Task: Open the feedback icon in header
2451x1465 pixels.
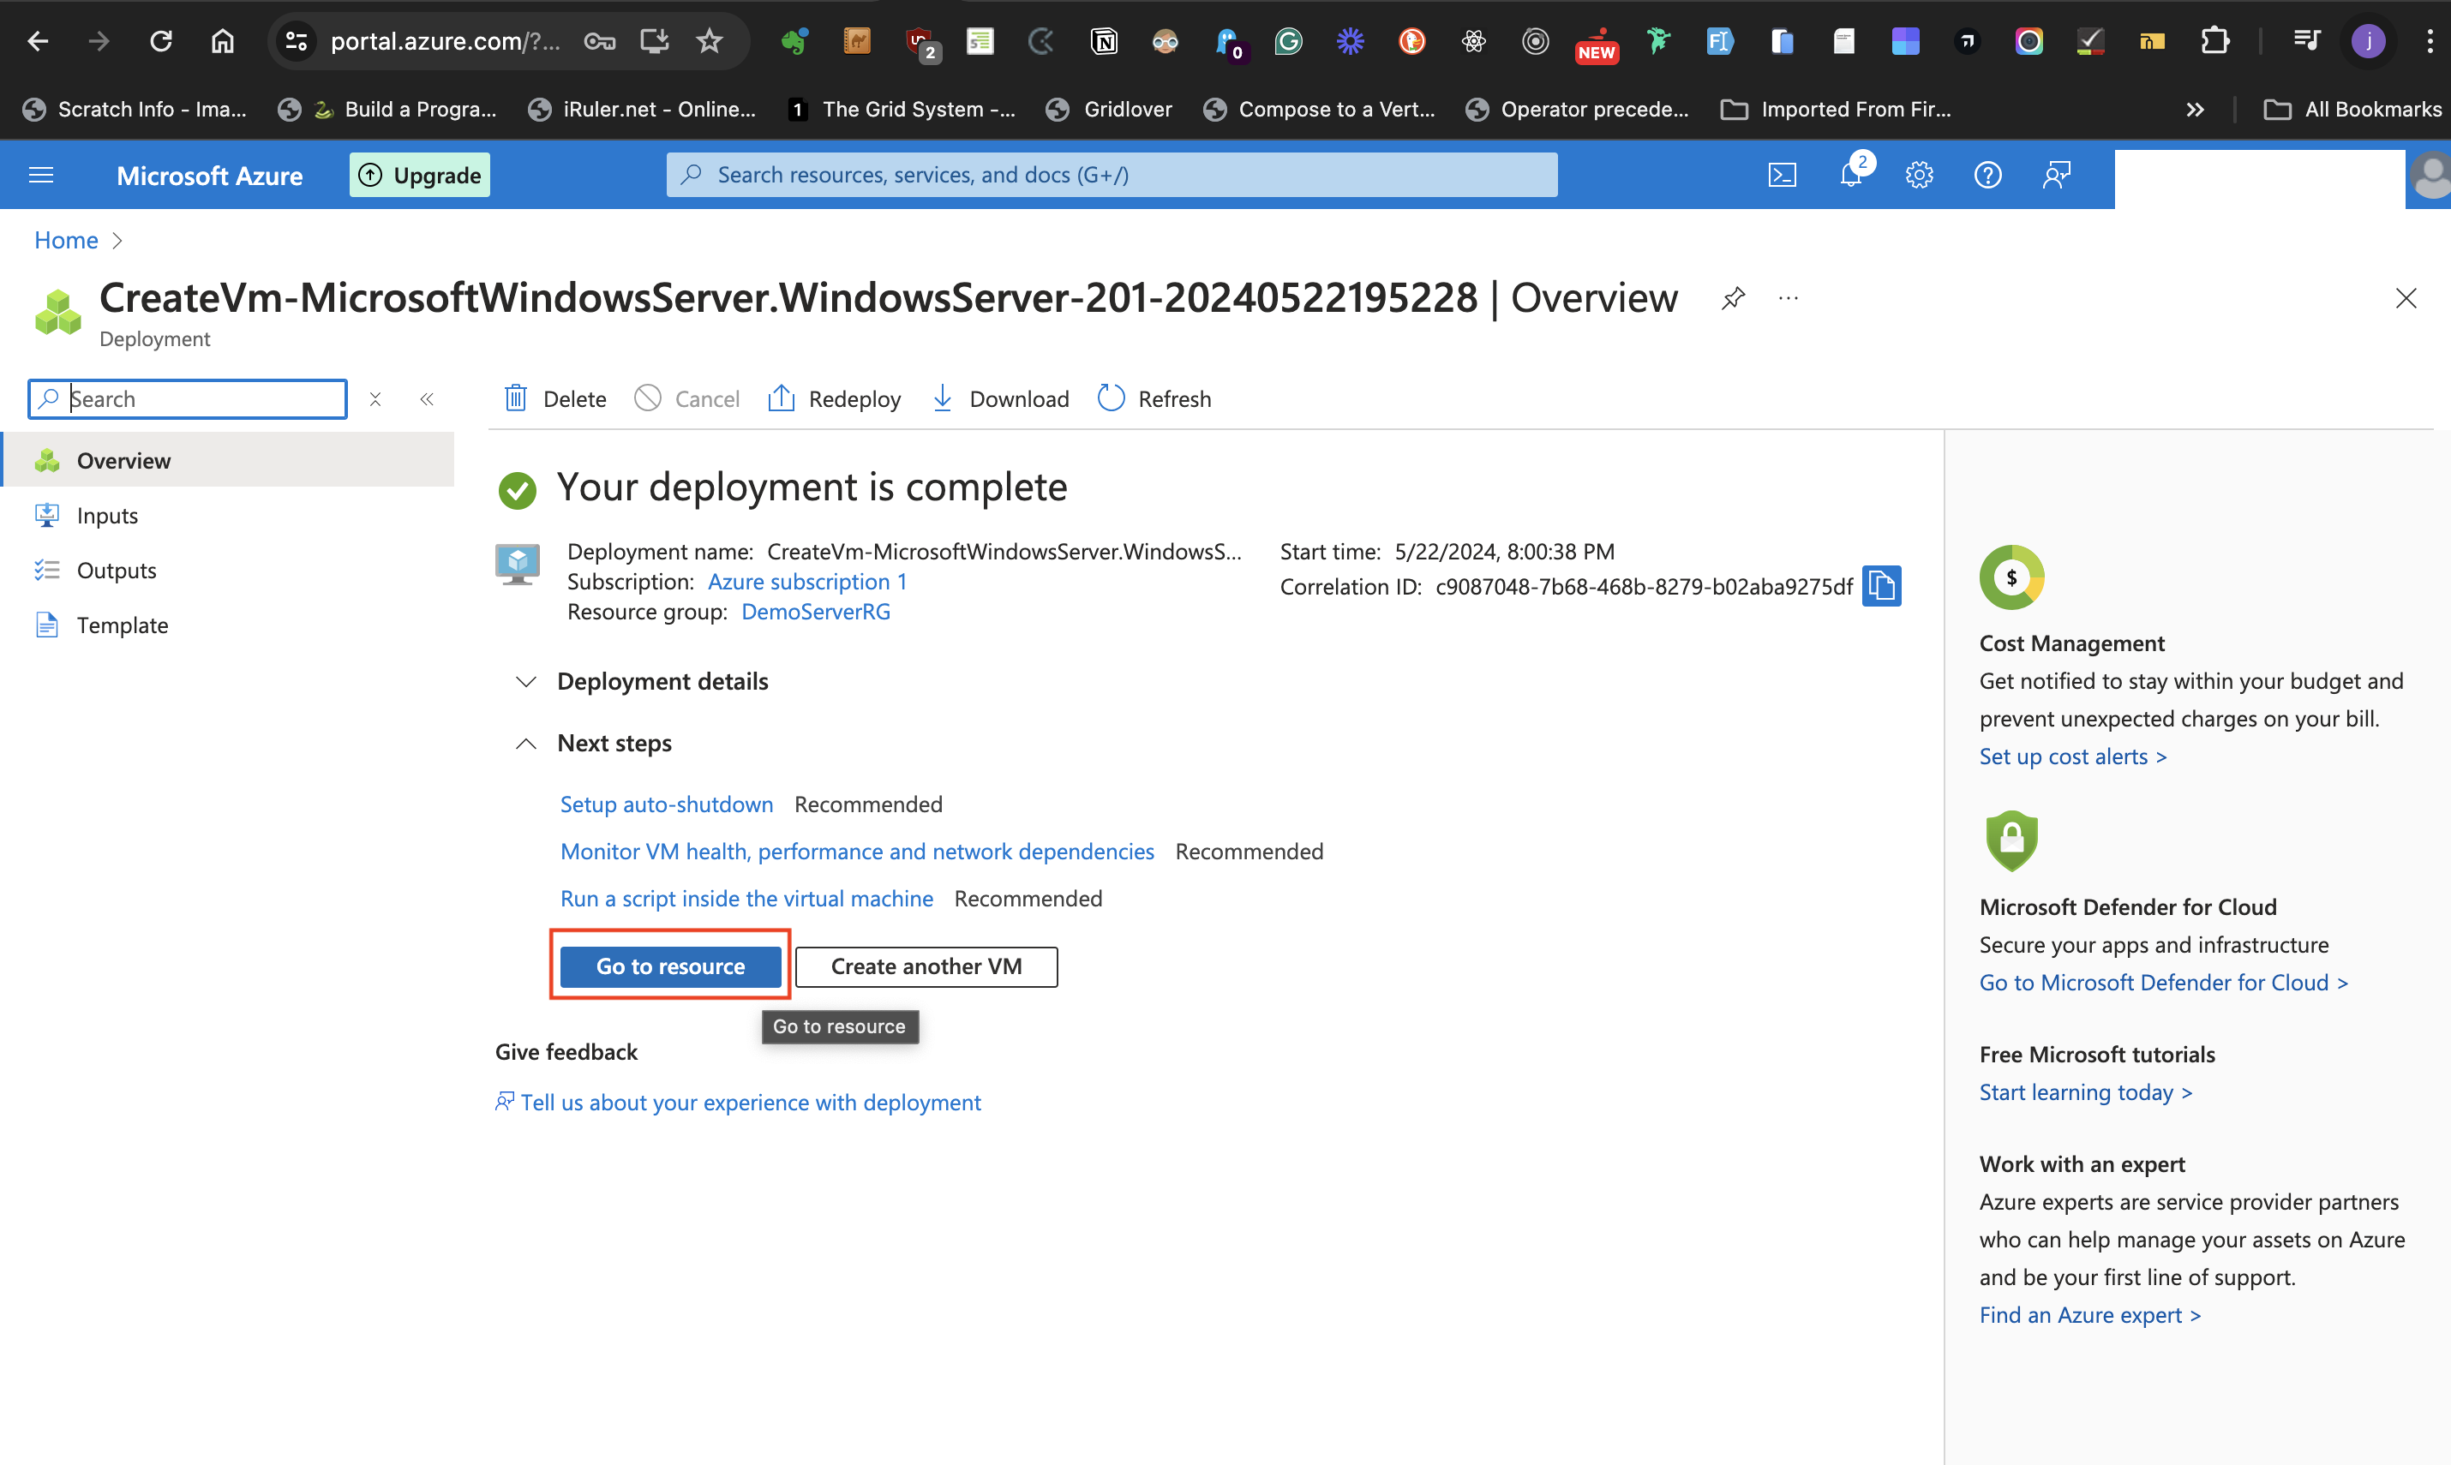Action: (x=2056, y=175)
